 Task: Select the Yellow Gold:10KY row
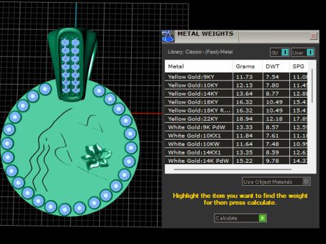click(x=236, y=85)
